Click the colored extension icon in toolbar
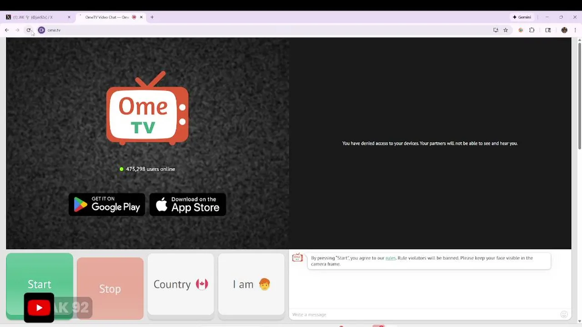The width and height of the screenshot is (582, 327). coord(521,30)
